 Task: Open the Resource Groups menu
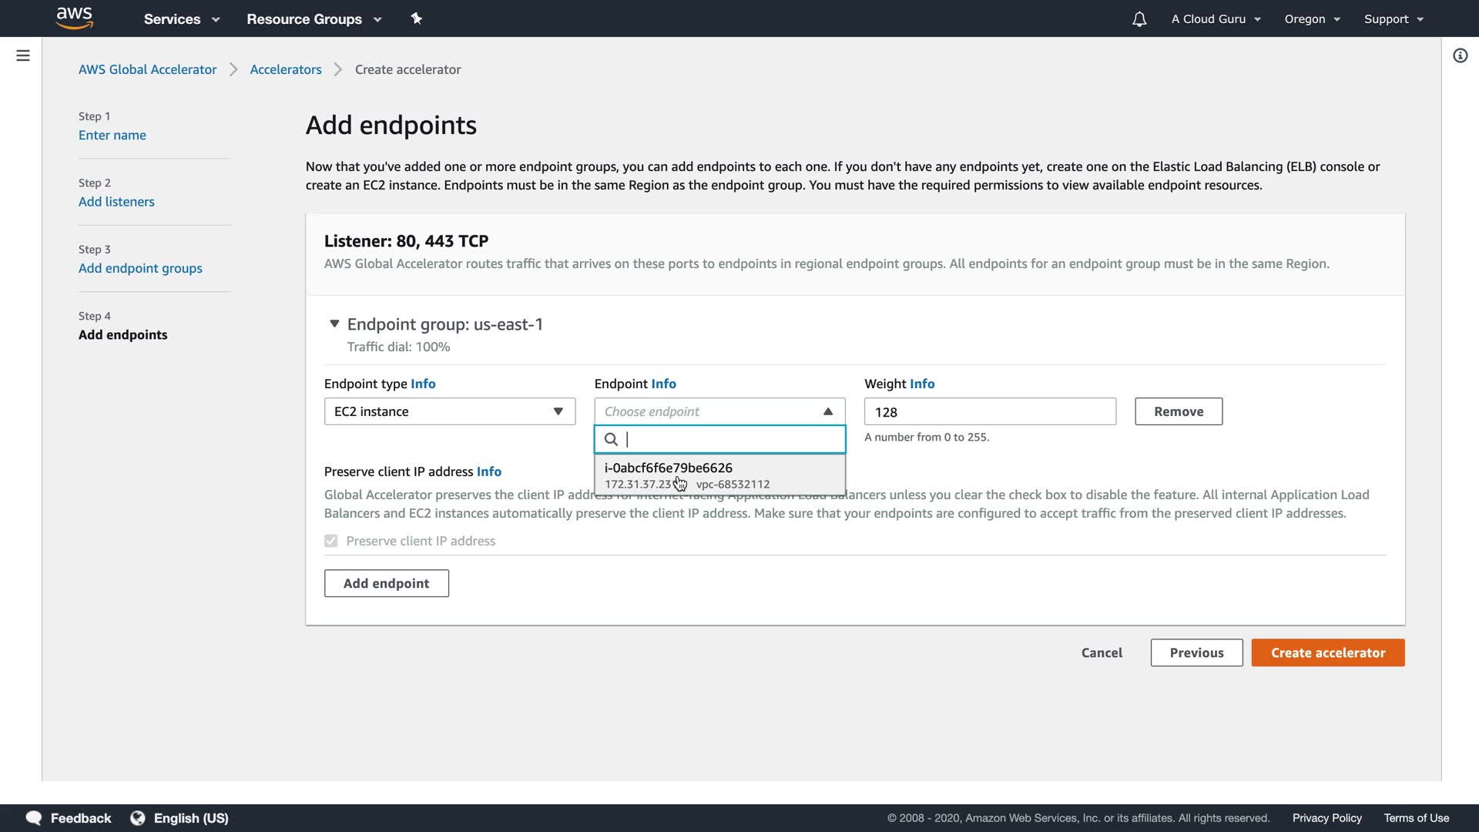(314, 19)
